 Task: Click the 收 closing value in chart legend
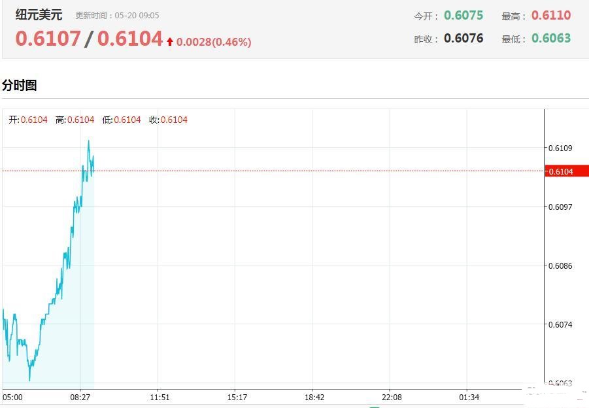tap(173, 120)
